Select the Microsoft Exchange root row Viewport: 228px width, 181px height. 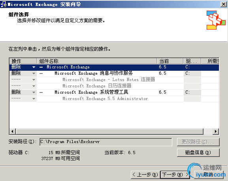click(x=114, y=67)
